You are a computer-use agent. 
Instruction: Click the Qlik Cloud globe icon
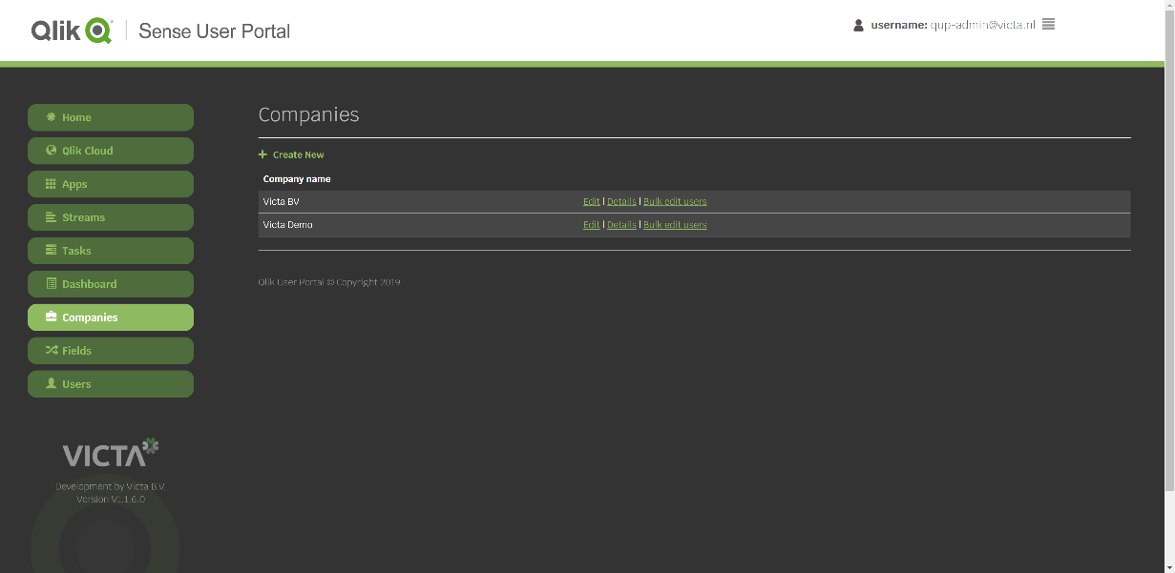52,151
